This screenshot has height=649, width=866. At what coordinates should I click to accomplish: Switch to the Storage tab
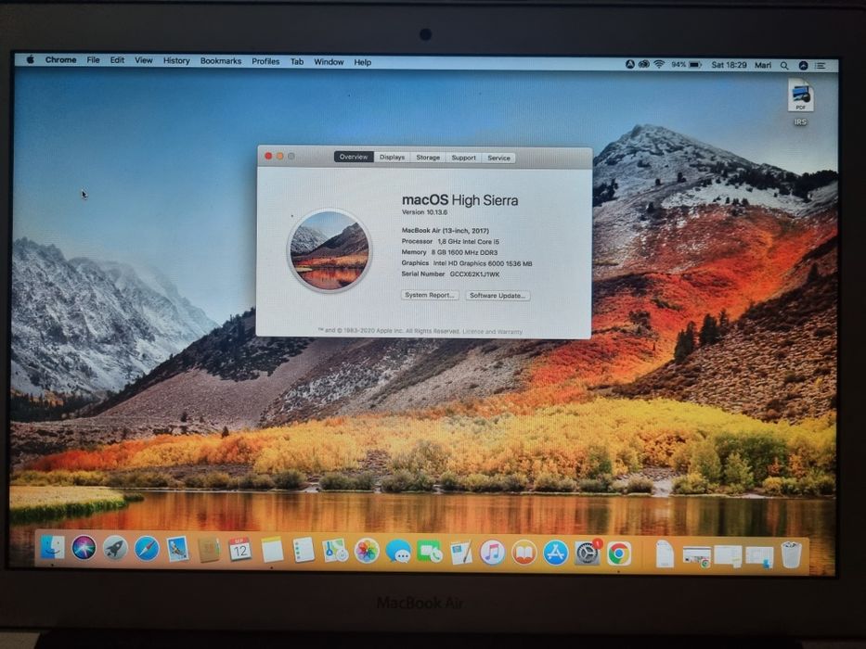coord(428,158)
